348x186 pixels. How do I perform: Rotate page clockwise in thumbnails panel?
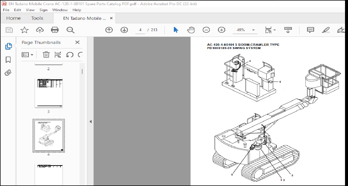(80, 55)
